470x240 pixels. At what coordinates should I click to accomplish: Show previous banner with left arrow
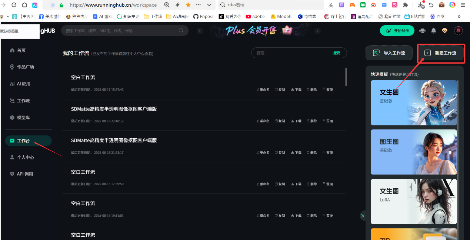(x=200, y=31)
